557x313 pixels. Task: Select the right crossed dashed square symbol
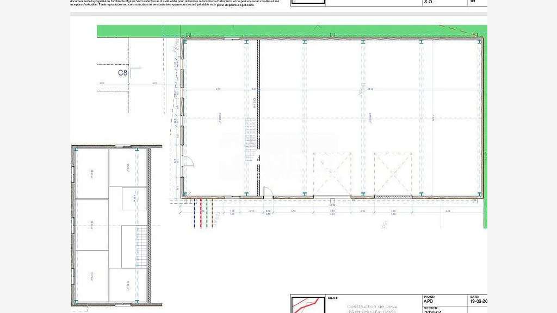[x=393, y=174]
